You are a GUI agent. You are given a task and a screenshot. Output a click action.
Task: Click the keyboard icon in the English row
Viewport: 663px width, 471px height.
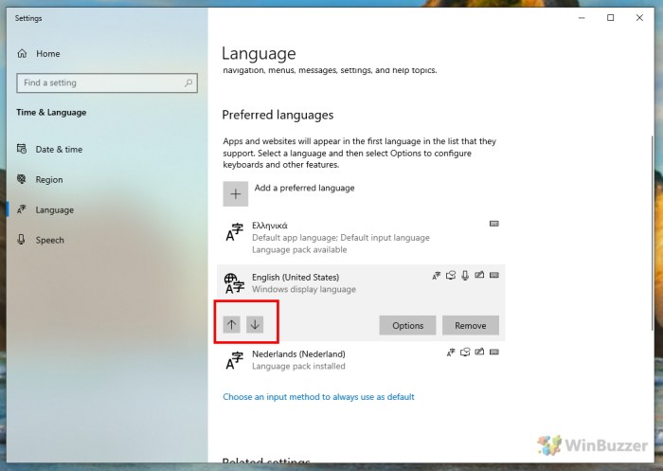coord(493,275)
